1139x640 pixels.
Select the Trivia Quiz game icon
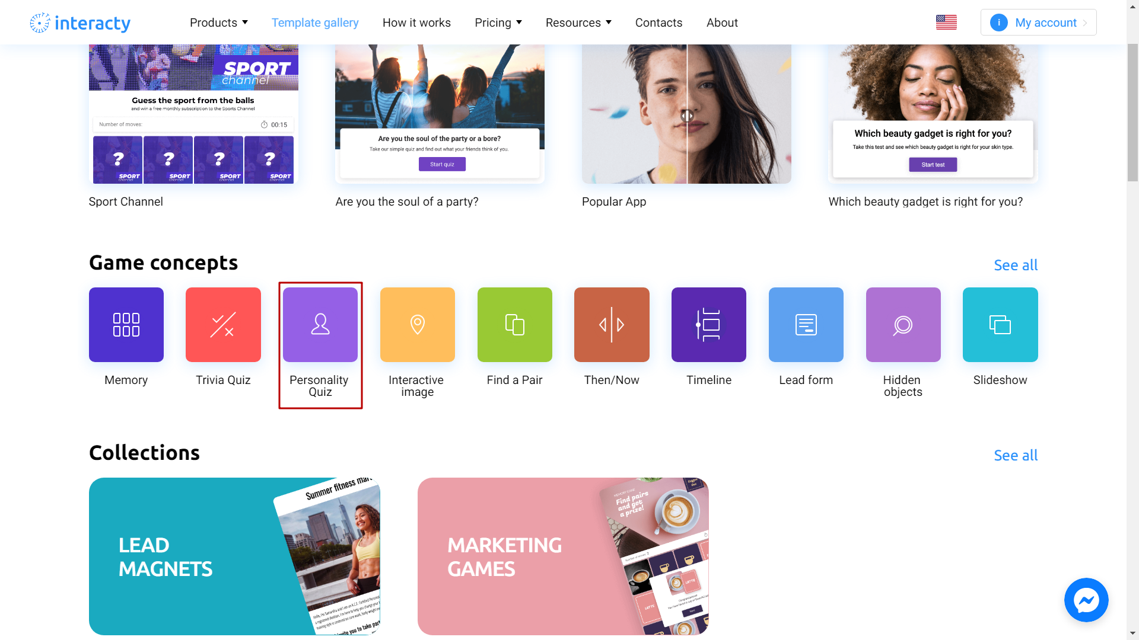click(223, 324)
